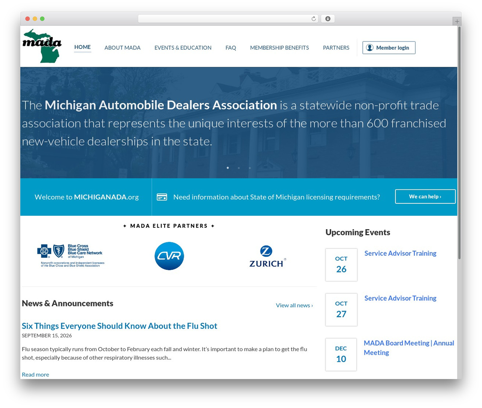Image resolution: width=482 pixels, height=408 pixels.
Task: Select the third hero slider dot
Action: coord(250,168)
